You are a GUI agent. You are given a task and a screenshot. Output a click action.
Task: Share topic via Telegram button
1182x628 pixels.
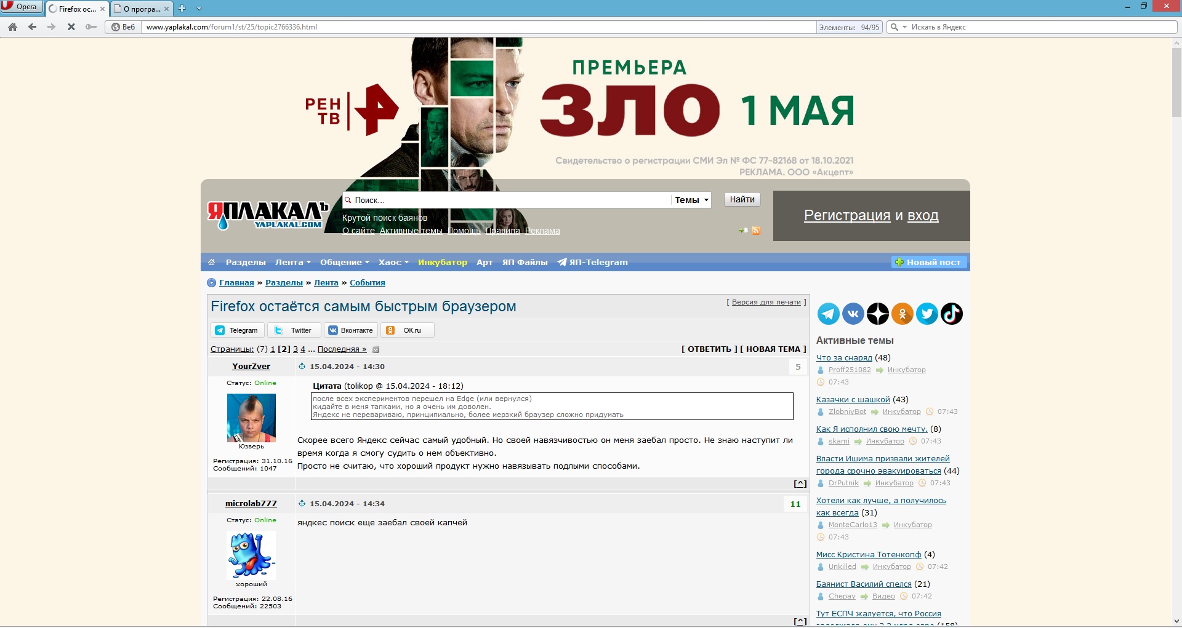(238, 330)
